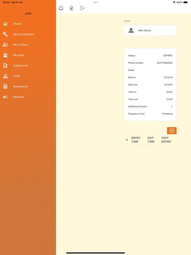Select the Status label
Screen dimensions: 191x255
click(132, 56)
